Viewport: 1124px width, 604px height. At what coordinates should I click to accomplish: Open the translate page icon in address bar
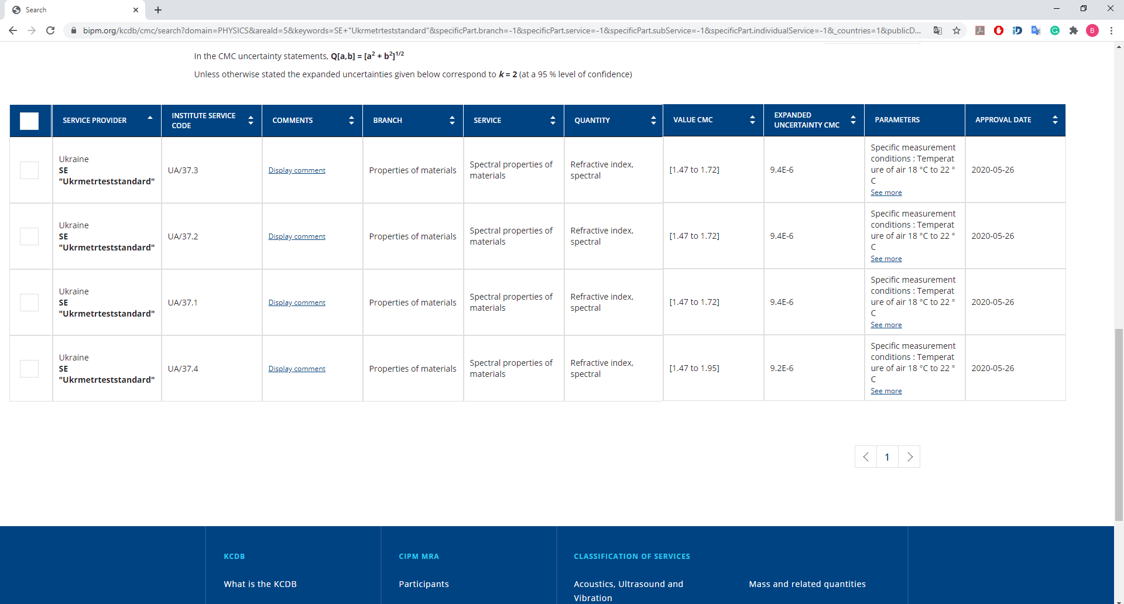coord(938,30)
